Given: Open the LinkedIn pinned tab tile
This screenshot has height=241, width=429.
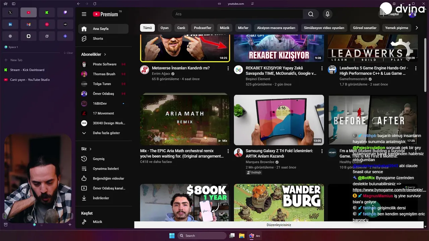Looking at the screenshot, I should [x=10, y=24].
